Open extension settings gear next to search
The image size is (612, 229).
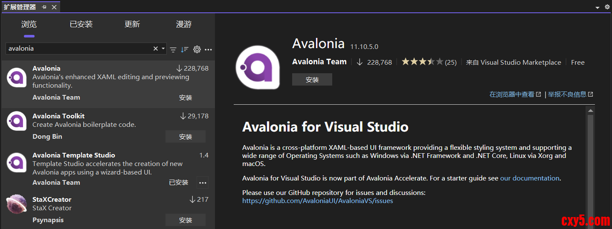pos(197,49)
